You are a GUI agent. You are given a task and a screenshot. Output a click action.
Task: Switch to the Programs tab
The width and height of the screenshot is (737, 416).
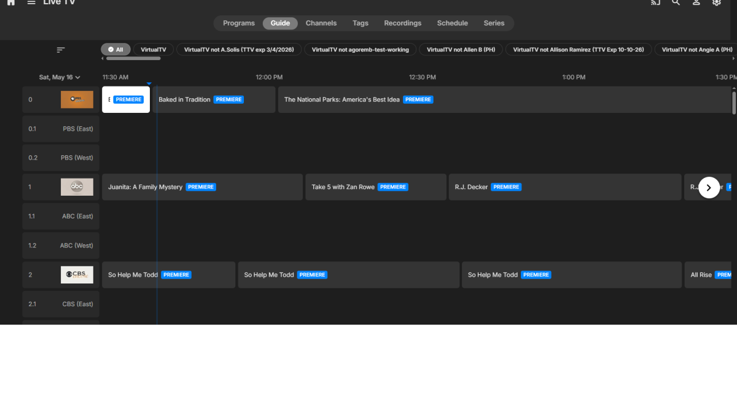[239, 23]
